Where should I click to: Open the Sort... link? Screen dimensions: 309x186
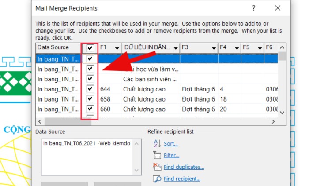(x=170, y=144)
